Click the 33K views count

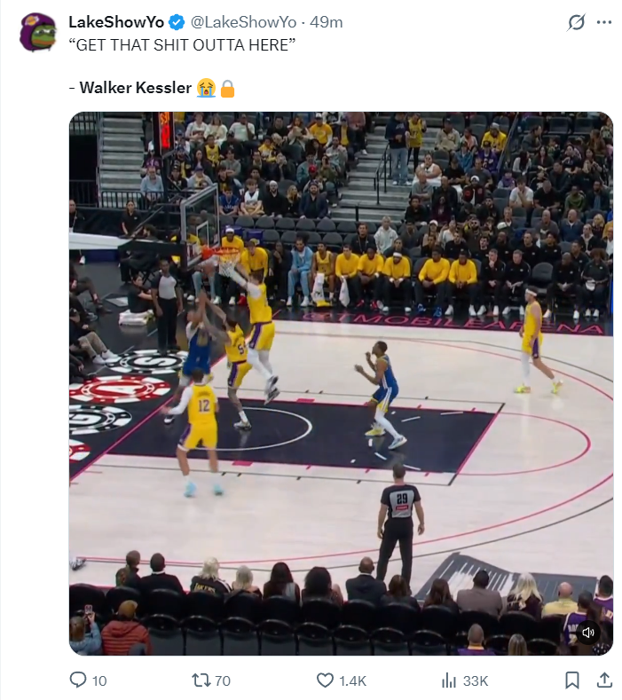(475, 680)
